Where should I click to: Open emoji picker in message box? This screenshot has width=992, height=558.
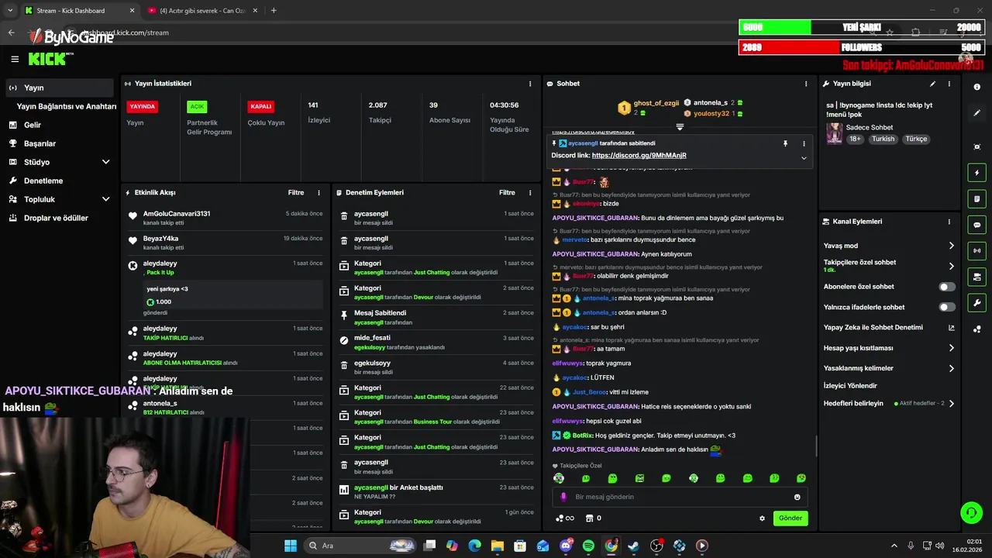pyautogui.click(x=797, y=497)
